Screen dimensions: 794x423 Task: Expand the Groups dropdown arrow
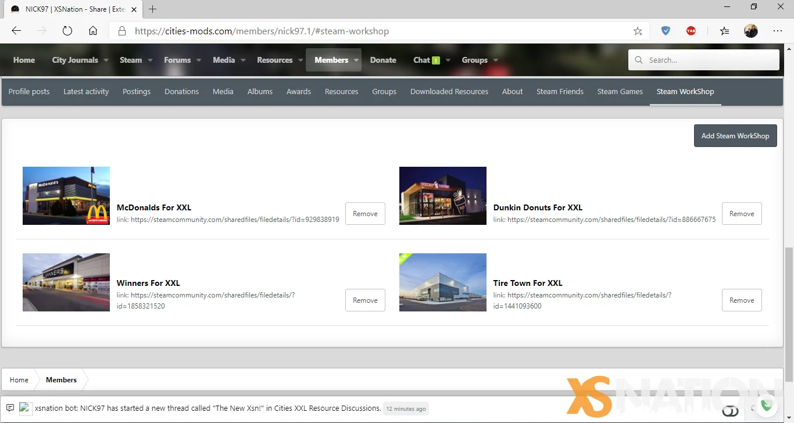point(496,60)
